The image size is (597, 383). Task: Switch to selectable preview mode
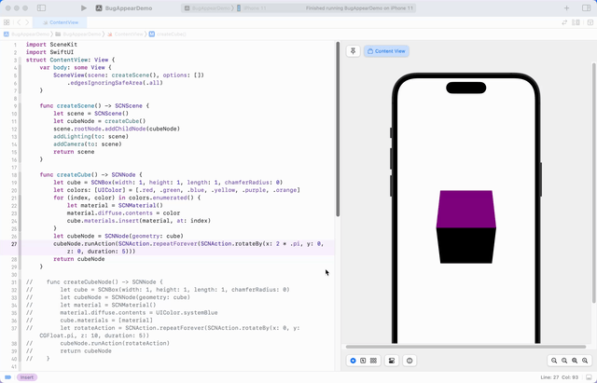363,361
